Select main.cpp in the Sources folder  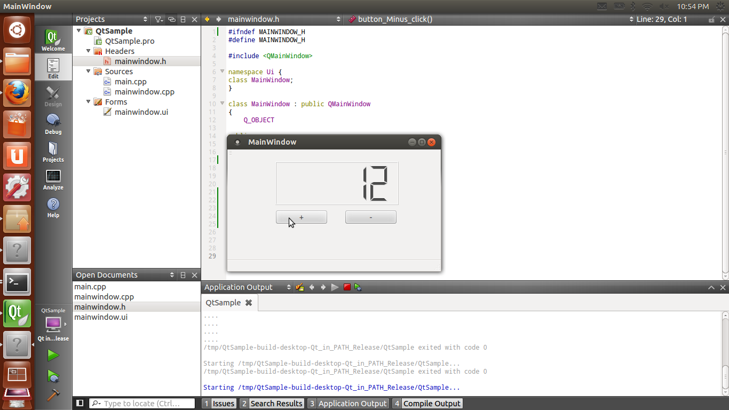click(130, 82)
